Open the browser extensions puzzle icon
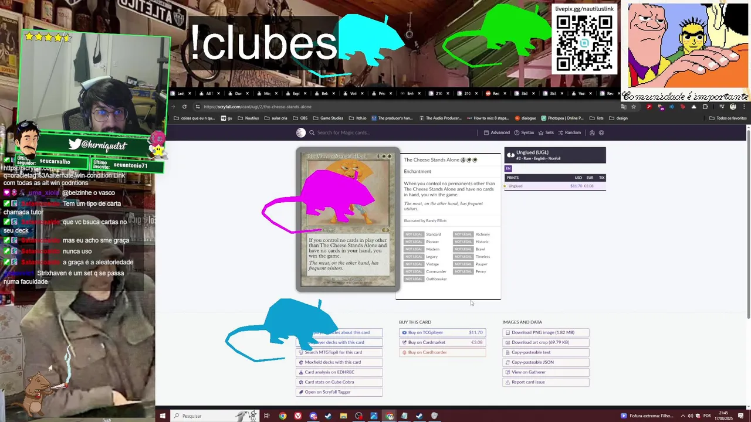This screenshot has width=751, height=422. pyautogui.click(x=705, y=107)
